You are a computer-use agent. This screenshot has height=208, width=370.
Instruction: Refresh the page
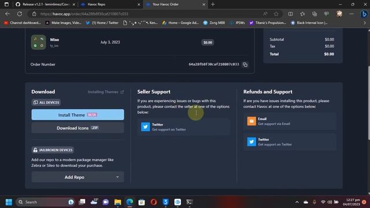[20, 14]
